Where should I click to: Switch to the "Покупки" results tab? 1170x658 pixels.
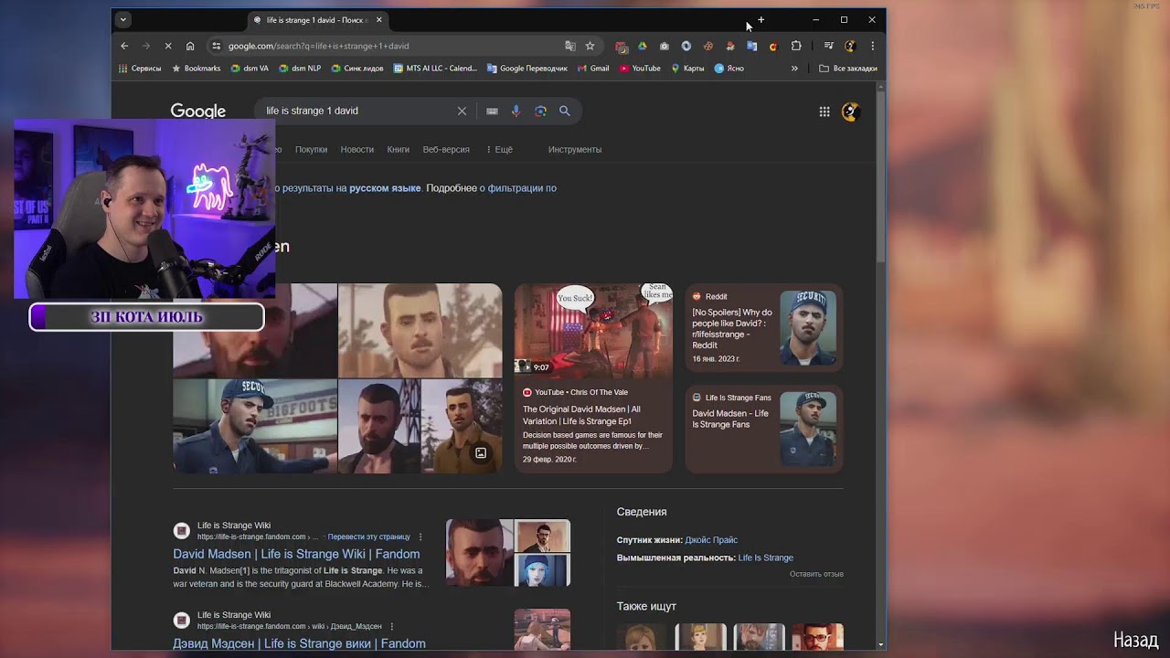click(311, 149)
